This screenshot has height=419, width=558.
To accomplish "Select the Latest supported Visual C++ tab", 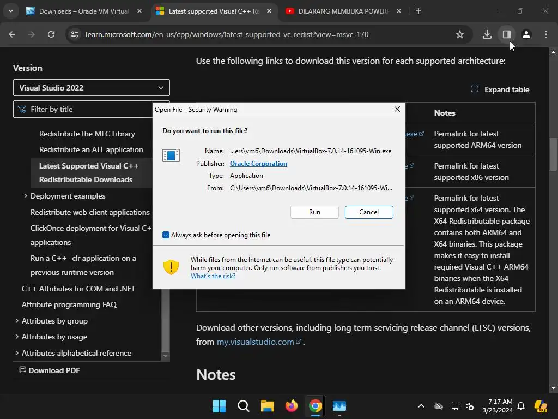I will 214,11.
